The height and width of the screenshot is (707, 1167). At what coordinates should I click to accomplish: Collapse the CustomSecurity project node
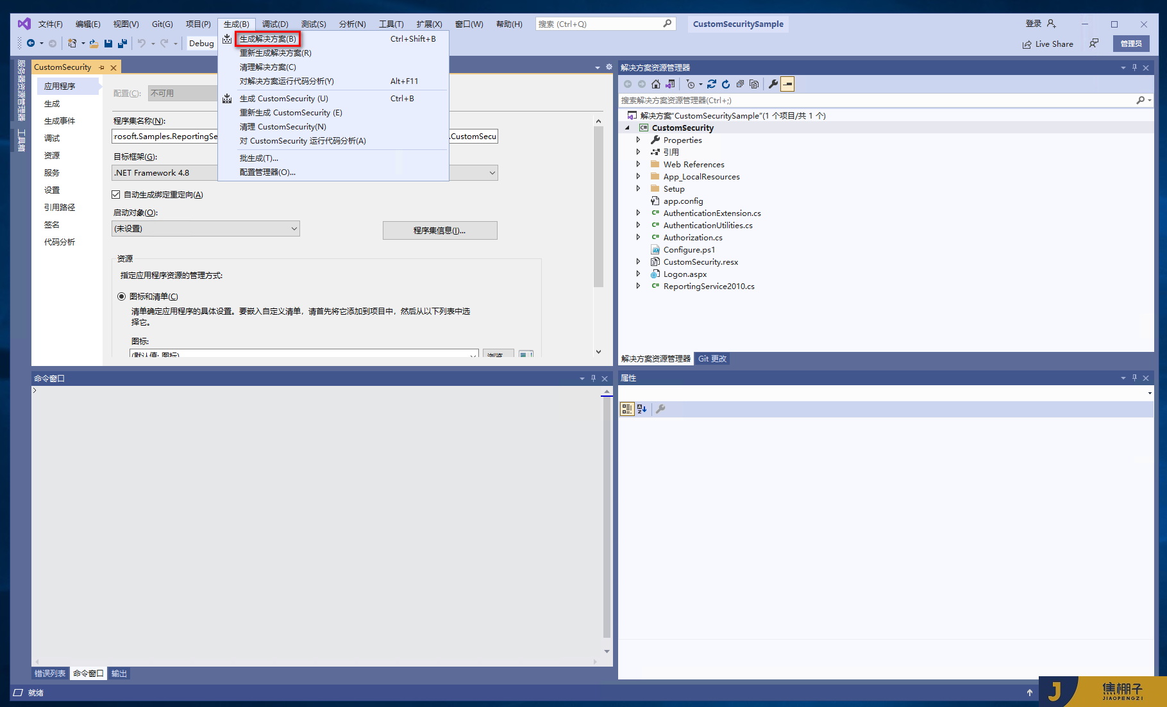pos(628,128)
